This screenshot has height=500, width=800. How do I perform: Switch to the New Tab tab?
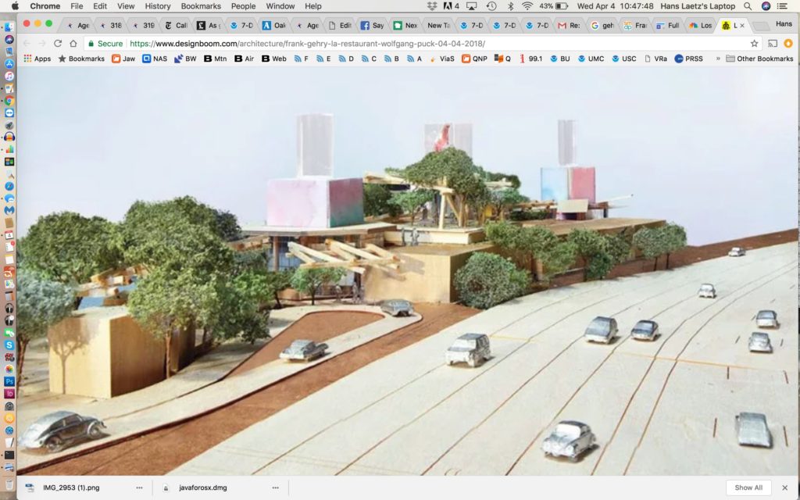coord(437,25)
